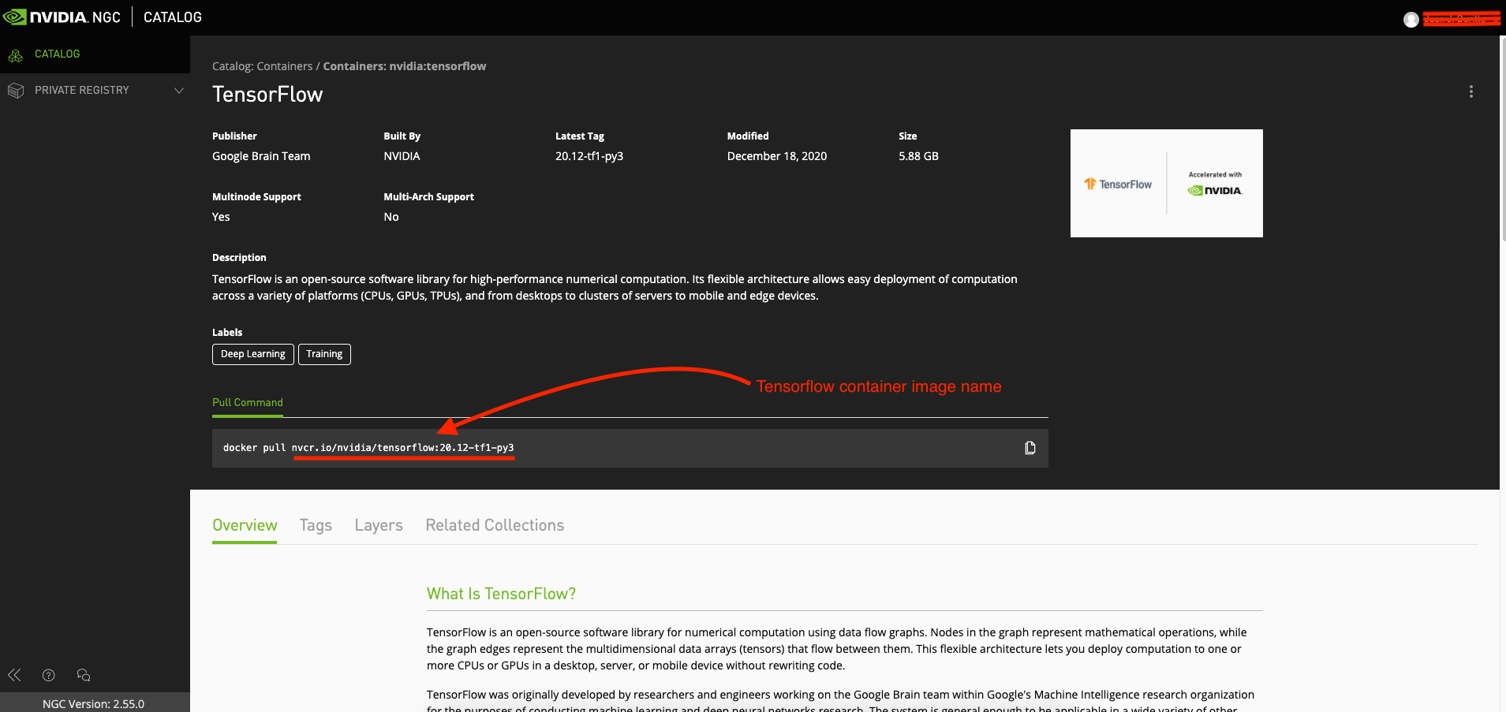The height and width of the screenshot is (712, 1506).
Task: Open the help question mark icon
Action: [x=49, y=675]
